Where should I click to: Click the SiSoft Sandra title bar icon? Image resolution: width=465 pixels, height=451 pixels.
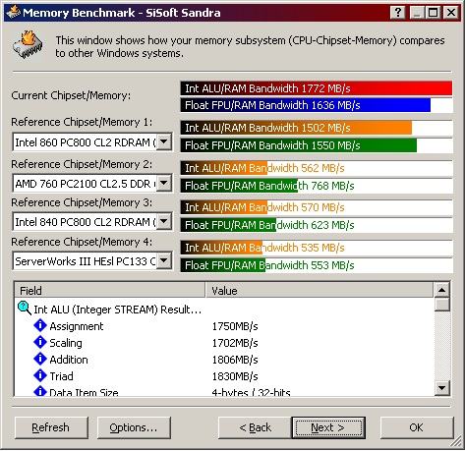[x=14, y=13]
